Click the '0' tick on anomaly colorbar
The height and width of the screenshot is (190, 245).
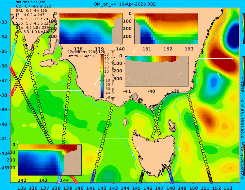(x=105, y=76)
